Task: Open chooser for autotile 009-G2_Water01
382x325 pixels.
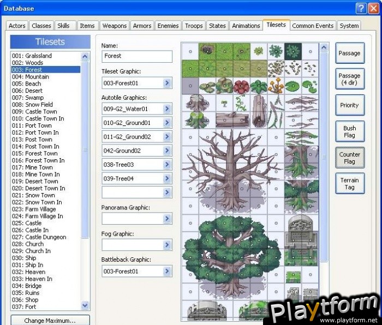Action: coord(167,109)
